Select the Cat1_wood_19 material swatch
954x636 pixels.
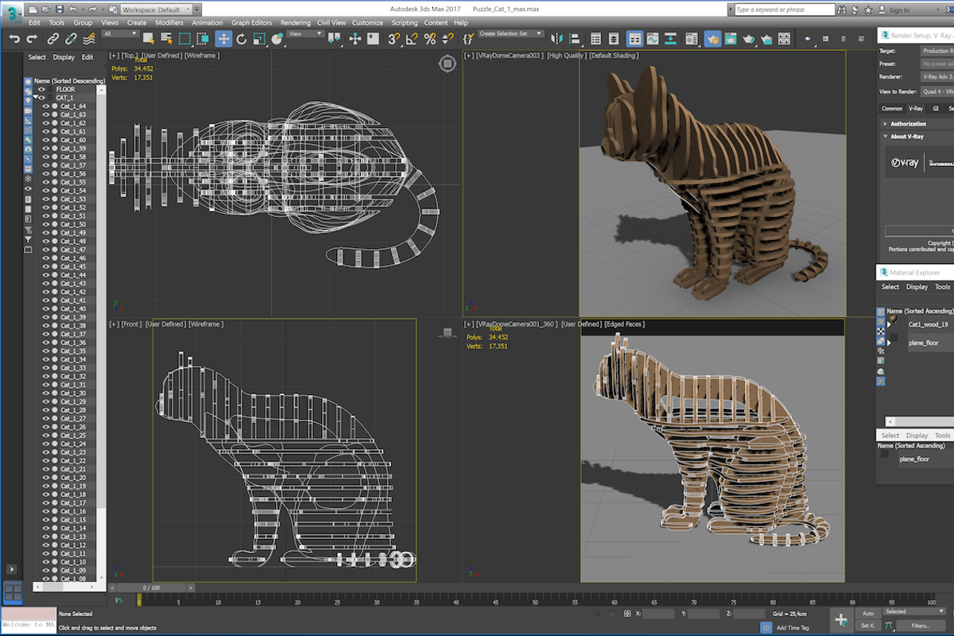892,320
